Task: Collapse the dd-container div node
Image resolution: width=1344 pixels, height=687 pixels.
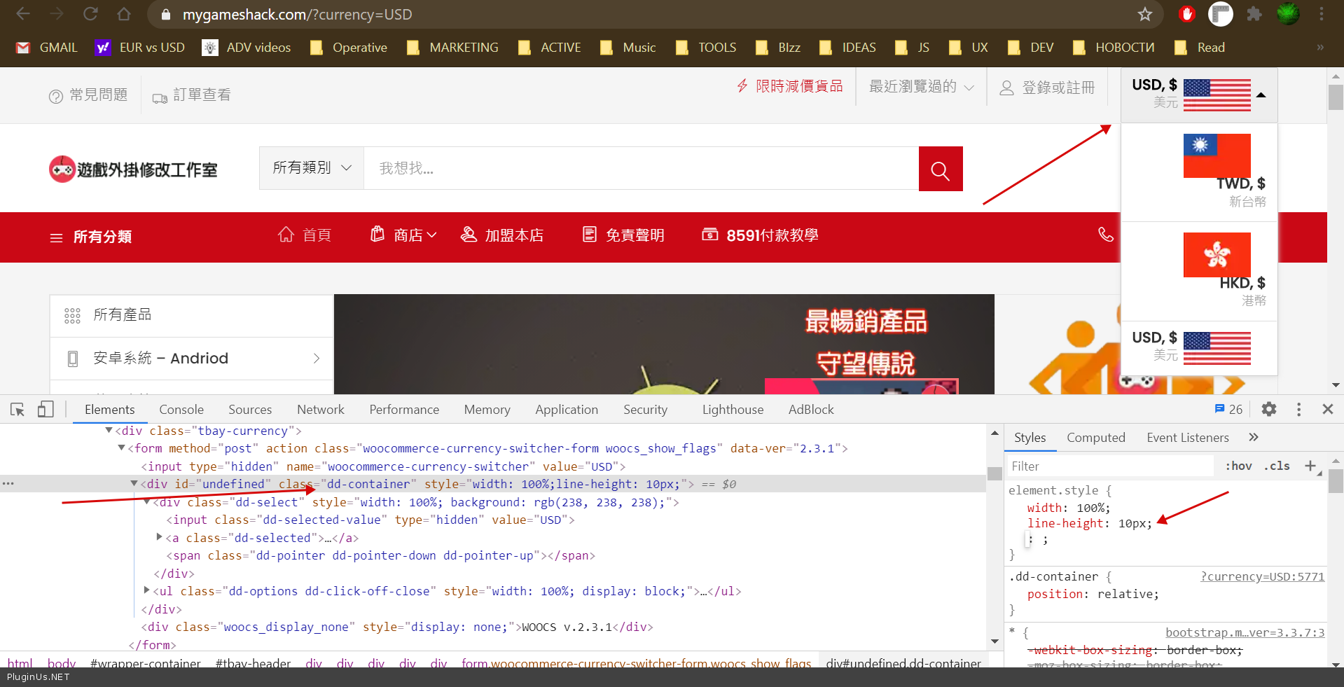Action: coord(134,484)
